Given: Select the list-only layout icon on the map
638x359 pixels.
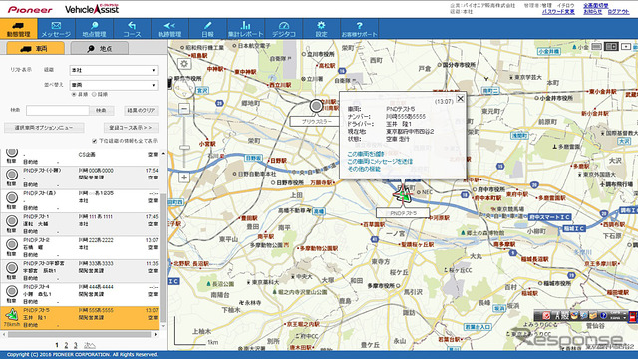Looking at the screenshot, I should [596, 47].
